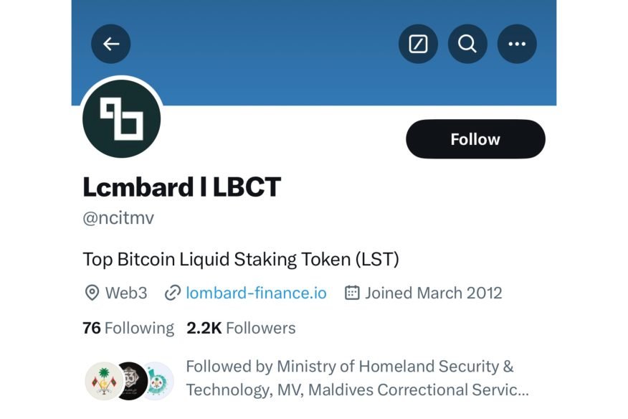The image size is (628, 419).
Task: View the 76 Following list
Action: (128, 328)
